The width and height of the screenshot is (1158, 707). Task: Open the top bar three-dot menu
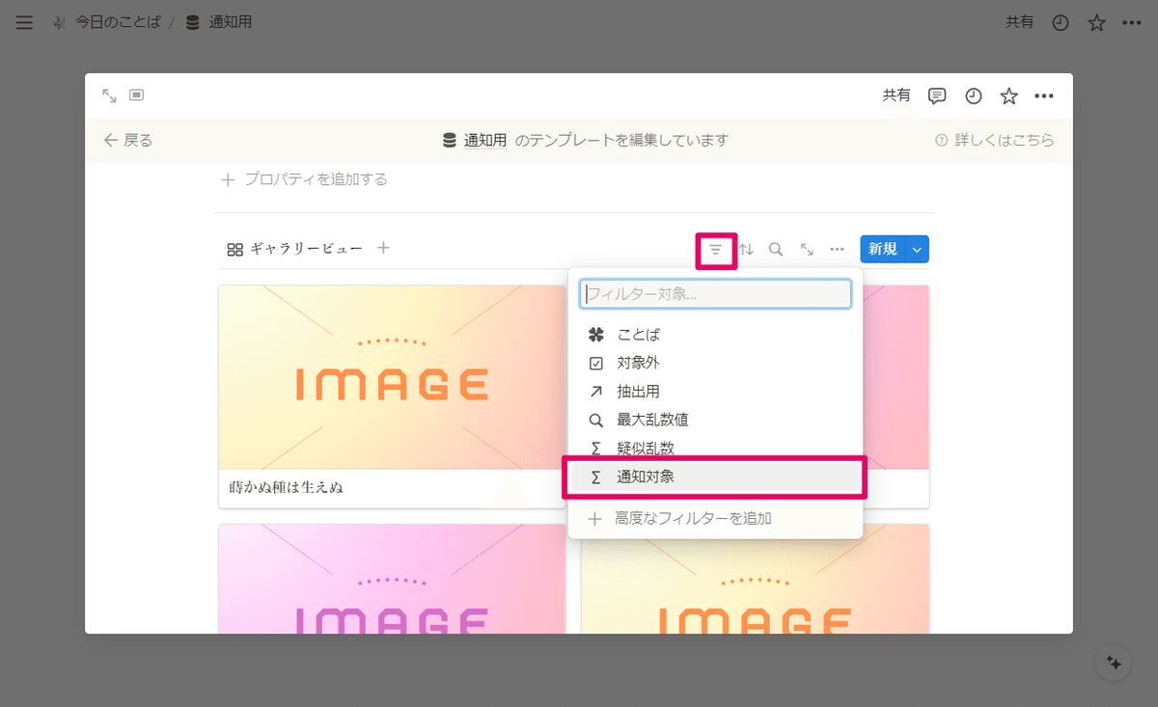point(1132,23)
